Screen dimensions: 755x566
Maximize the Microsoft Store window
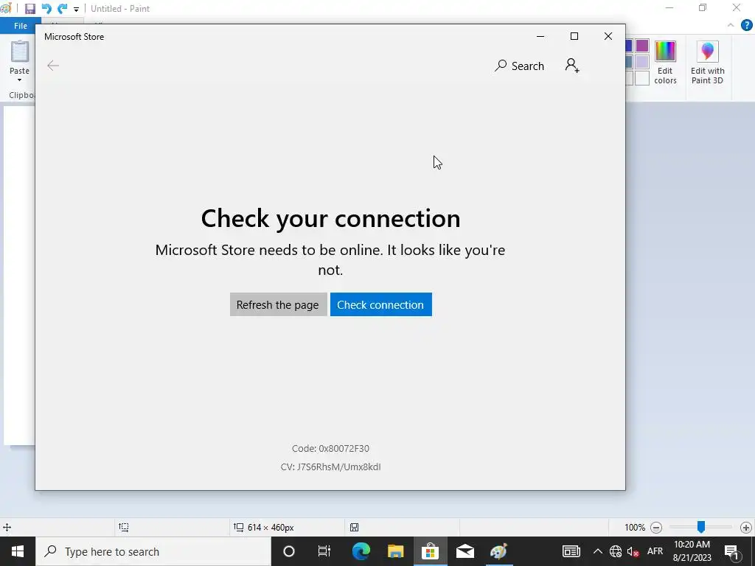pyautogui.click(x=574, y=37)
